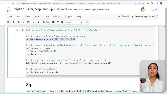
Task: Click the temp = (temp*9/5) + 32 line
Action: tap(42, 51)
